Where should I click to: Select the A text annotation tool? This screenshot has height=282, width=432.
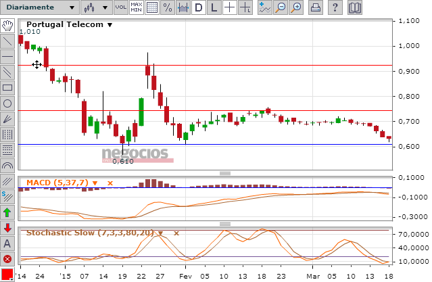point(7,243)
